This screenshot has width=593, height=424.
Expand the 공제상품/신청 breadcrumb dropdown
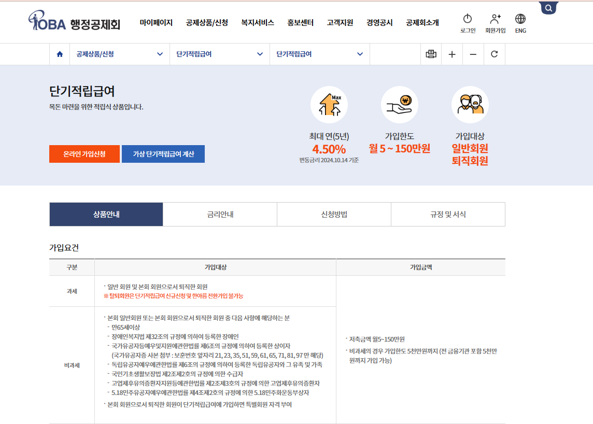coord(120,54)
